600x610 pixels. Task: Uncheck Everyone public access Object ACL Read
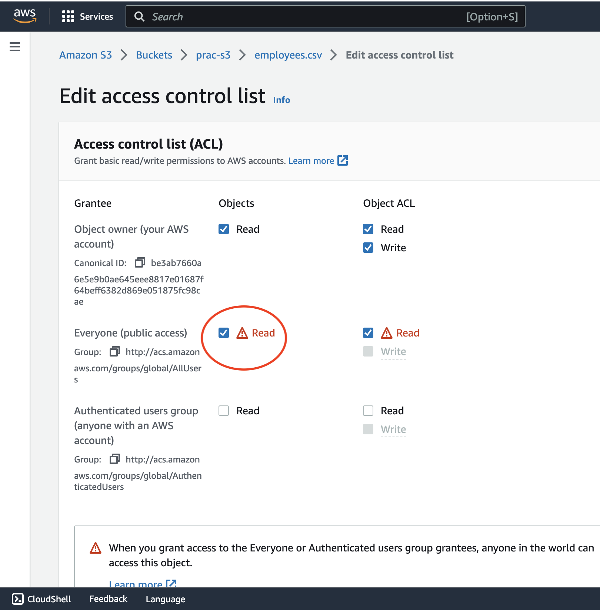click(368, 333)
